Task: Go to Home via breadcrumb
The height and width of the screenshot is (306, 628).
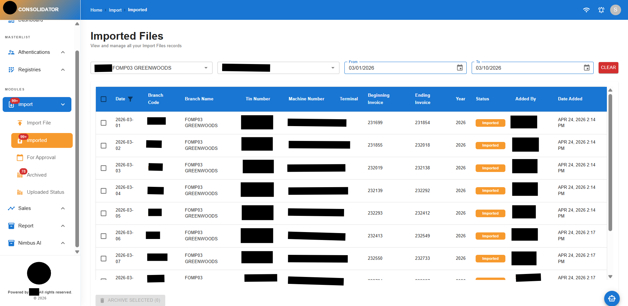Action: pos(96,10)
